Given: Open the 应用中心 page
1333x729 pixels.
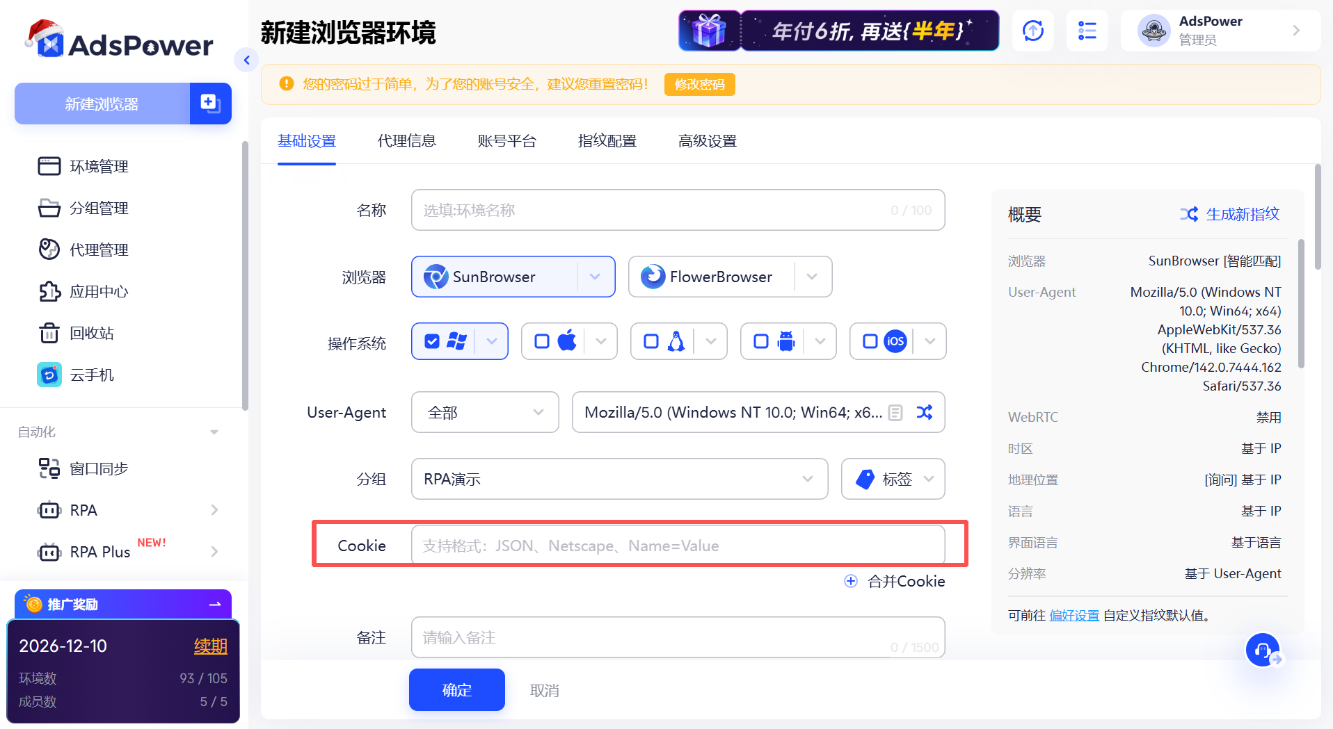Looking at the screenshot, I should (x=98, y=291).
